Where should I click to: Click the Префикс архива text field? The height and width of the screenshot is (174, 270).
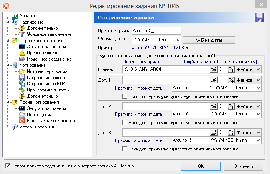click(156, 30)
